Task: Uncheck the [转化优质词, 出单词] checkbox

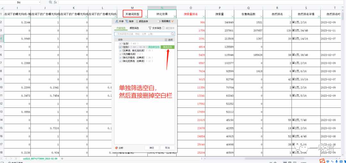Action: (x=120, y=61)
